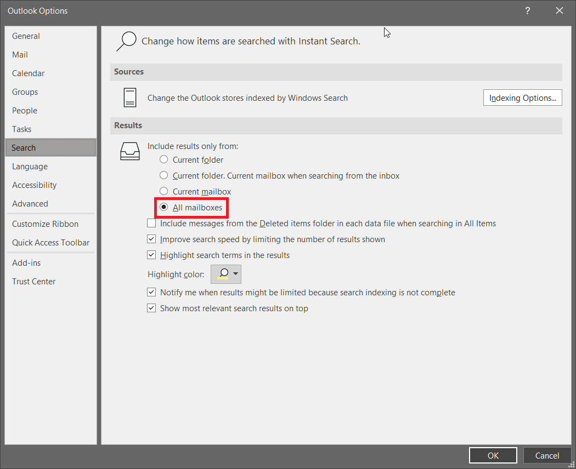Click the 'Highlight color:' label

[x=176, y=274]
